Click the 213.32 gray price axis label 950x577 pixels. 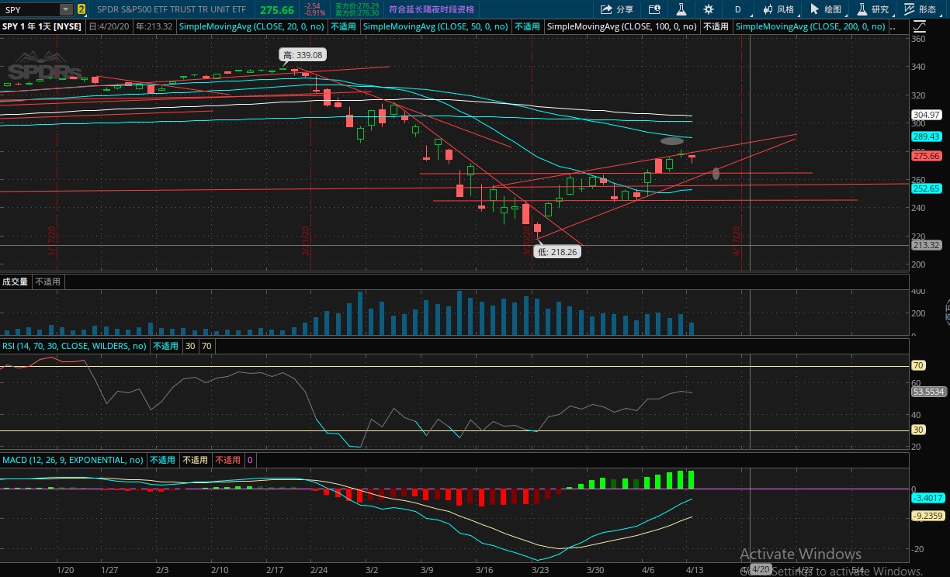(927, 244)
